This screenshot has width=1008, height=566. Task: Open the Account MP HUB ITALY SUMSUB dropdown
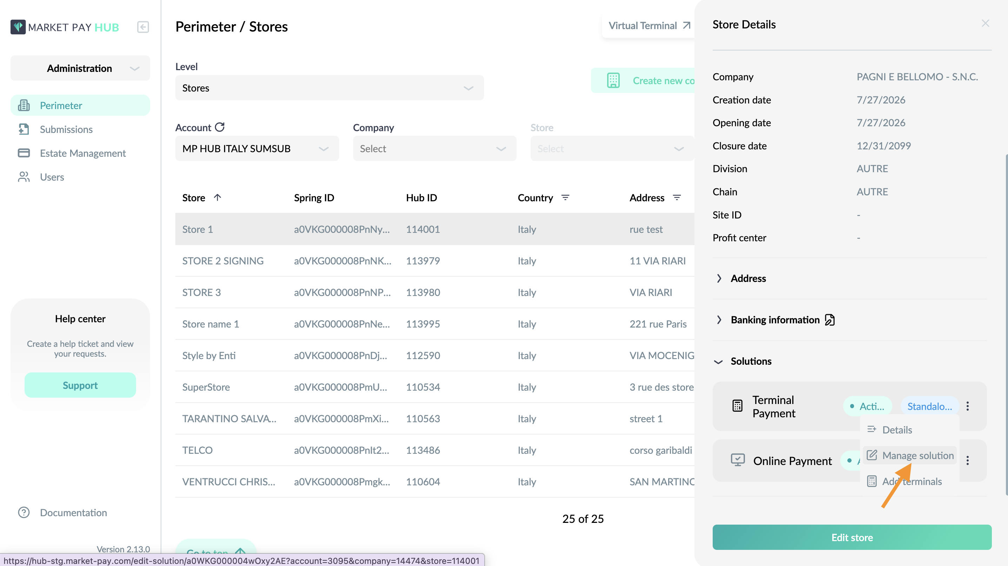(x=257, y=148)
